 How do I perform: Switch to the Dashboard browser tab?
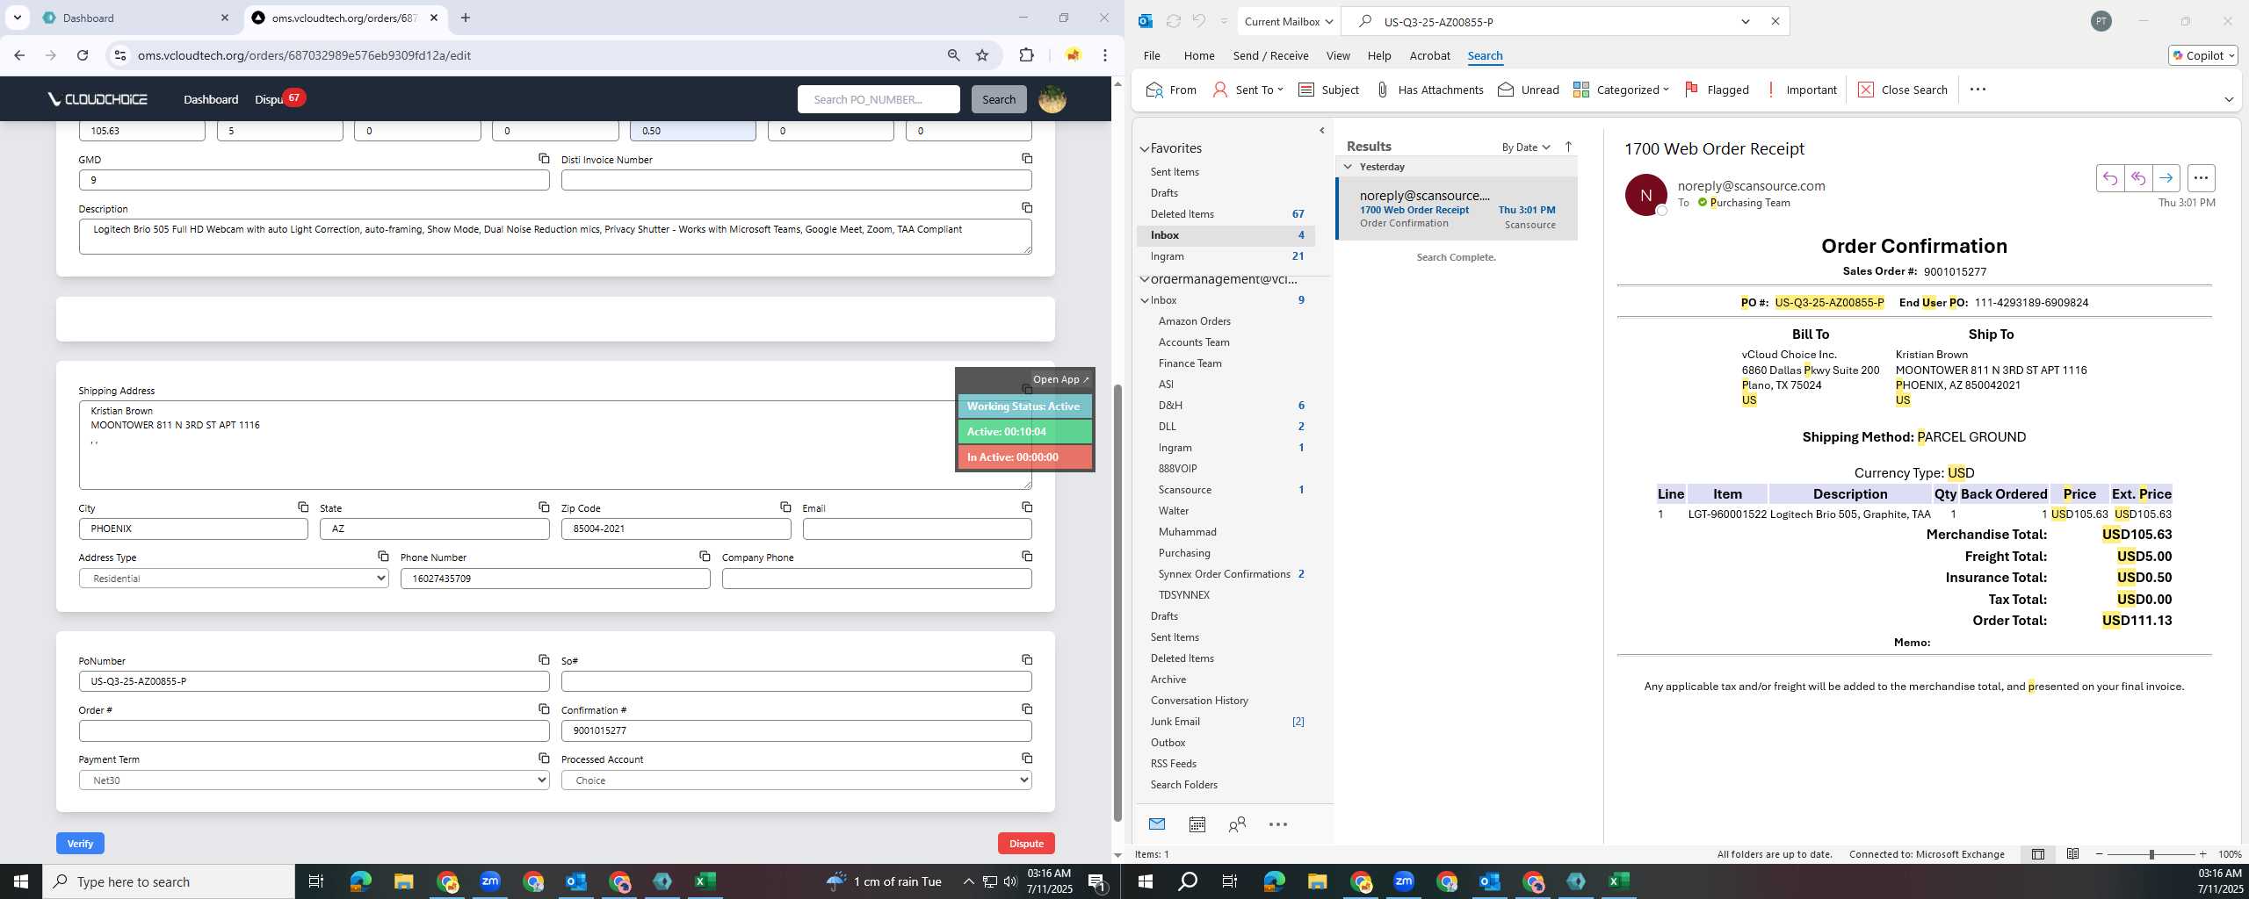[x=134, y=18]
